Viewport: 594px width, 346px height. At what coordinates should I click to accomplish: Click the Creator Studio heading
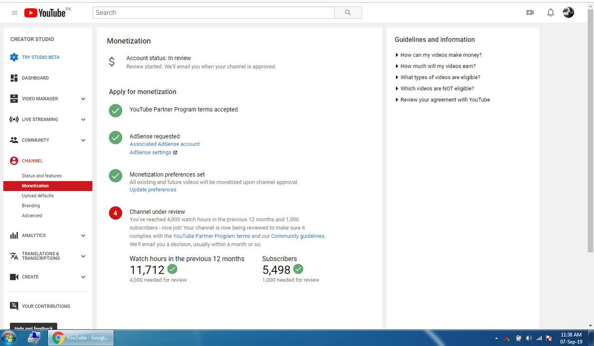tap(32, 39)
